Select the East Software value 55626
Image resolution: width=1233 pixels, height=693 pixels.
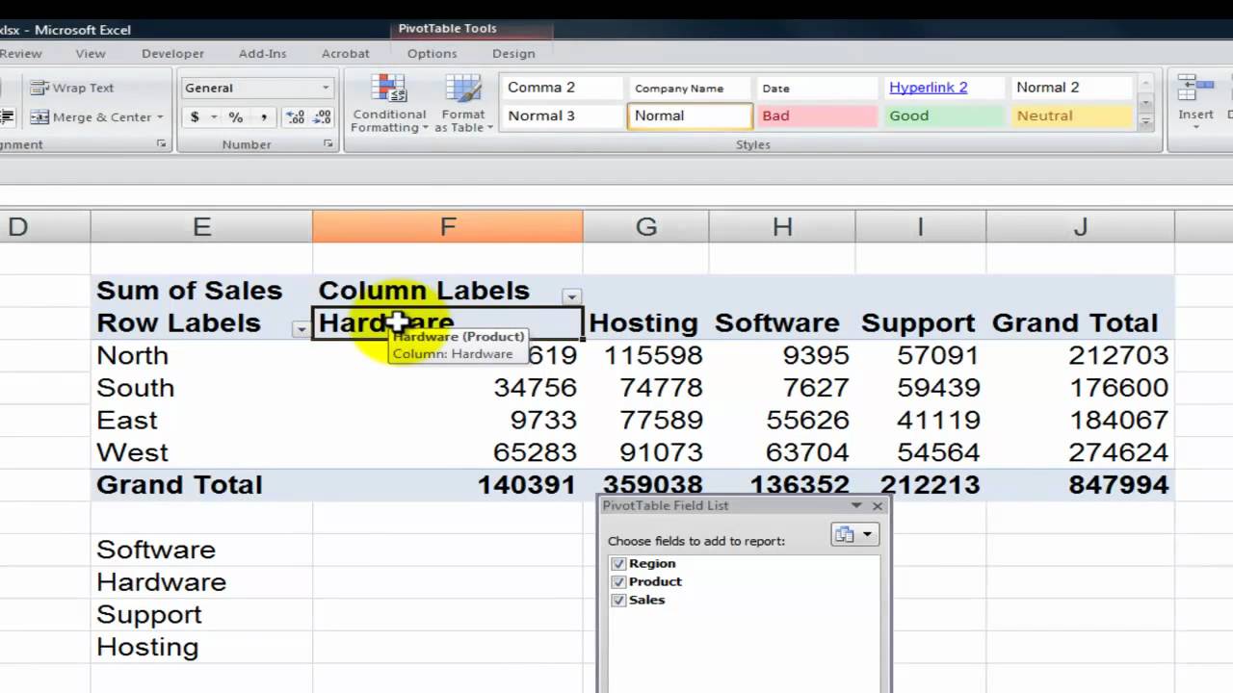click(x=781, y=420)
